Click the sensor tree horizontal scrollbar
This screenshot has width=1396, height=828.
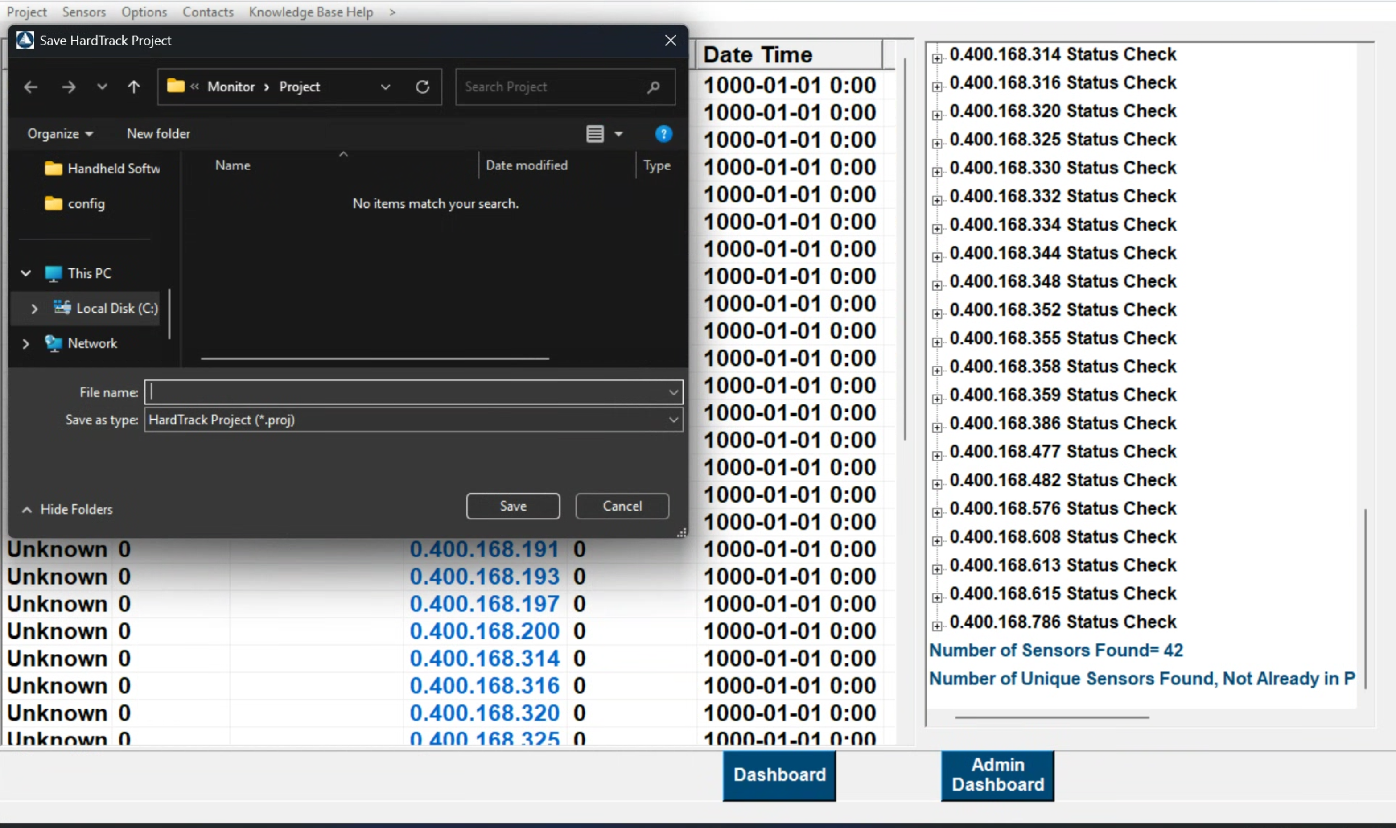1051,717
